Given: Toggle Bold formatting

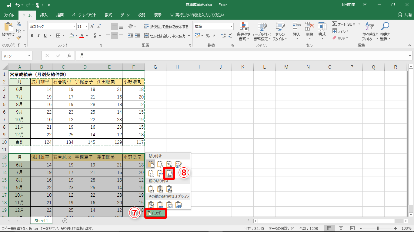Looking at the screenshot, I should pyautogui.click(x=32, y=36).
